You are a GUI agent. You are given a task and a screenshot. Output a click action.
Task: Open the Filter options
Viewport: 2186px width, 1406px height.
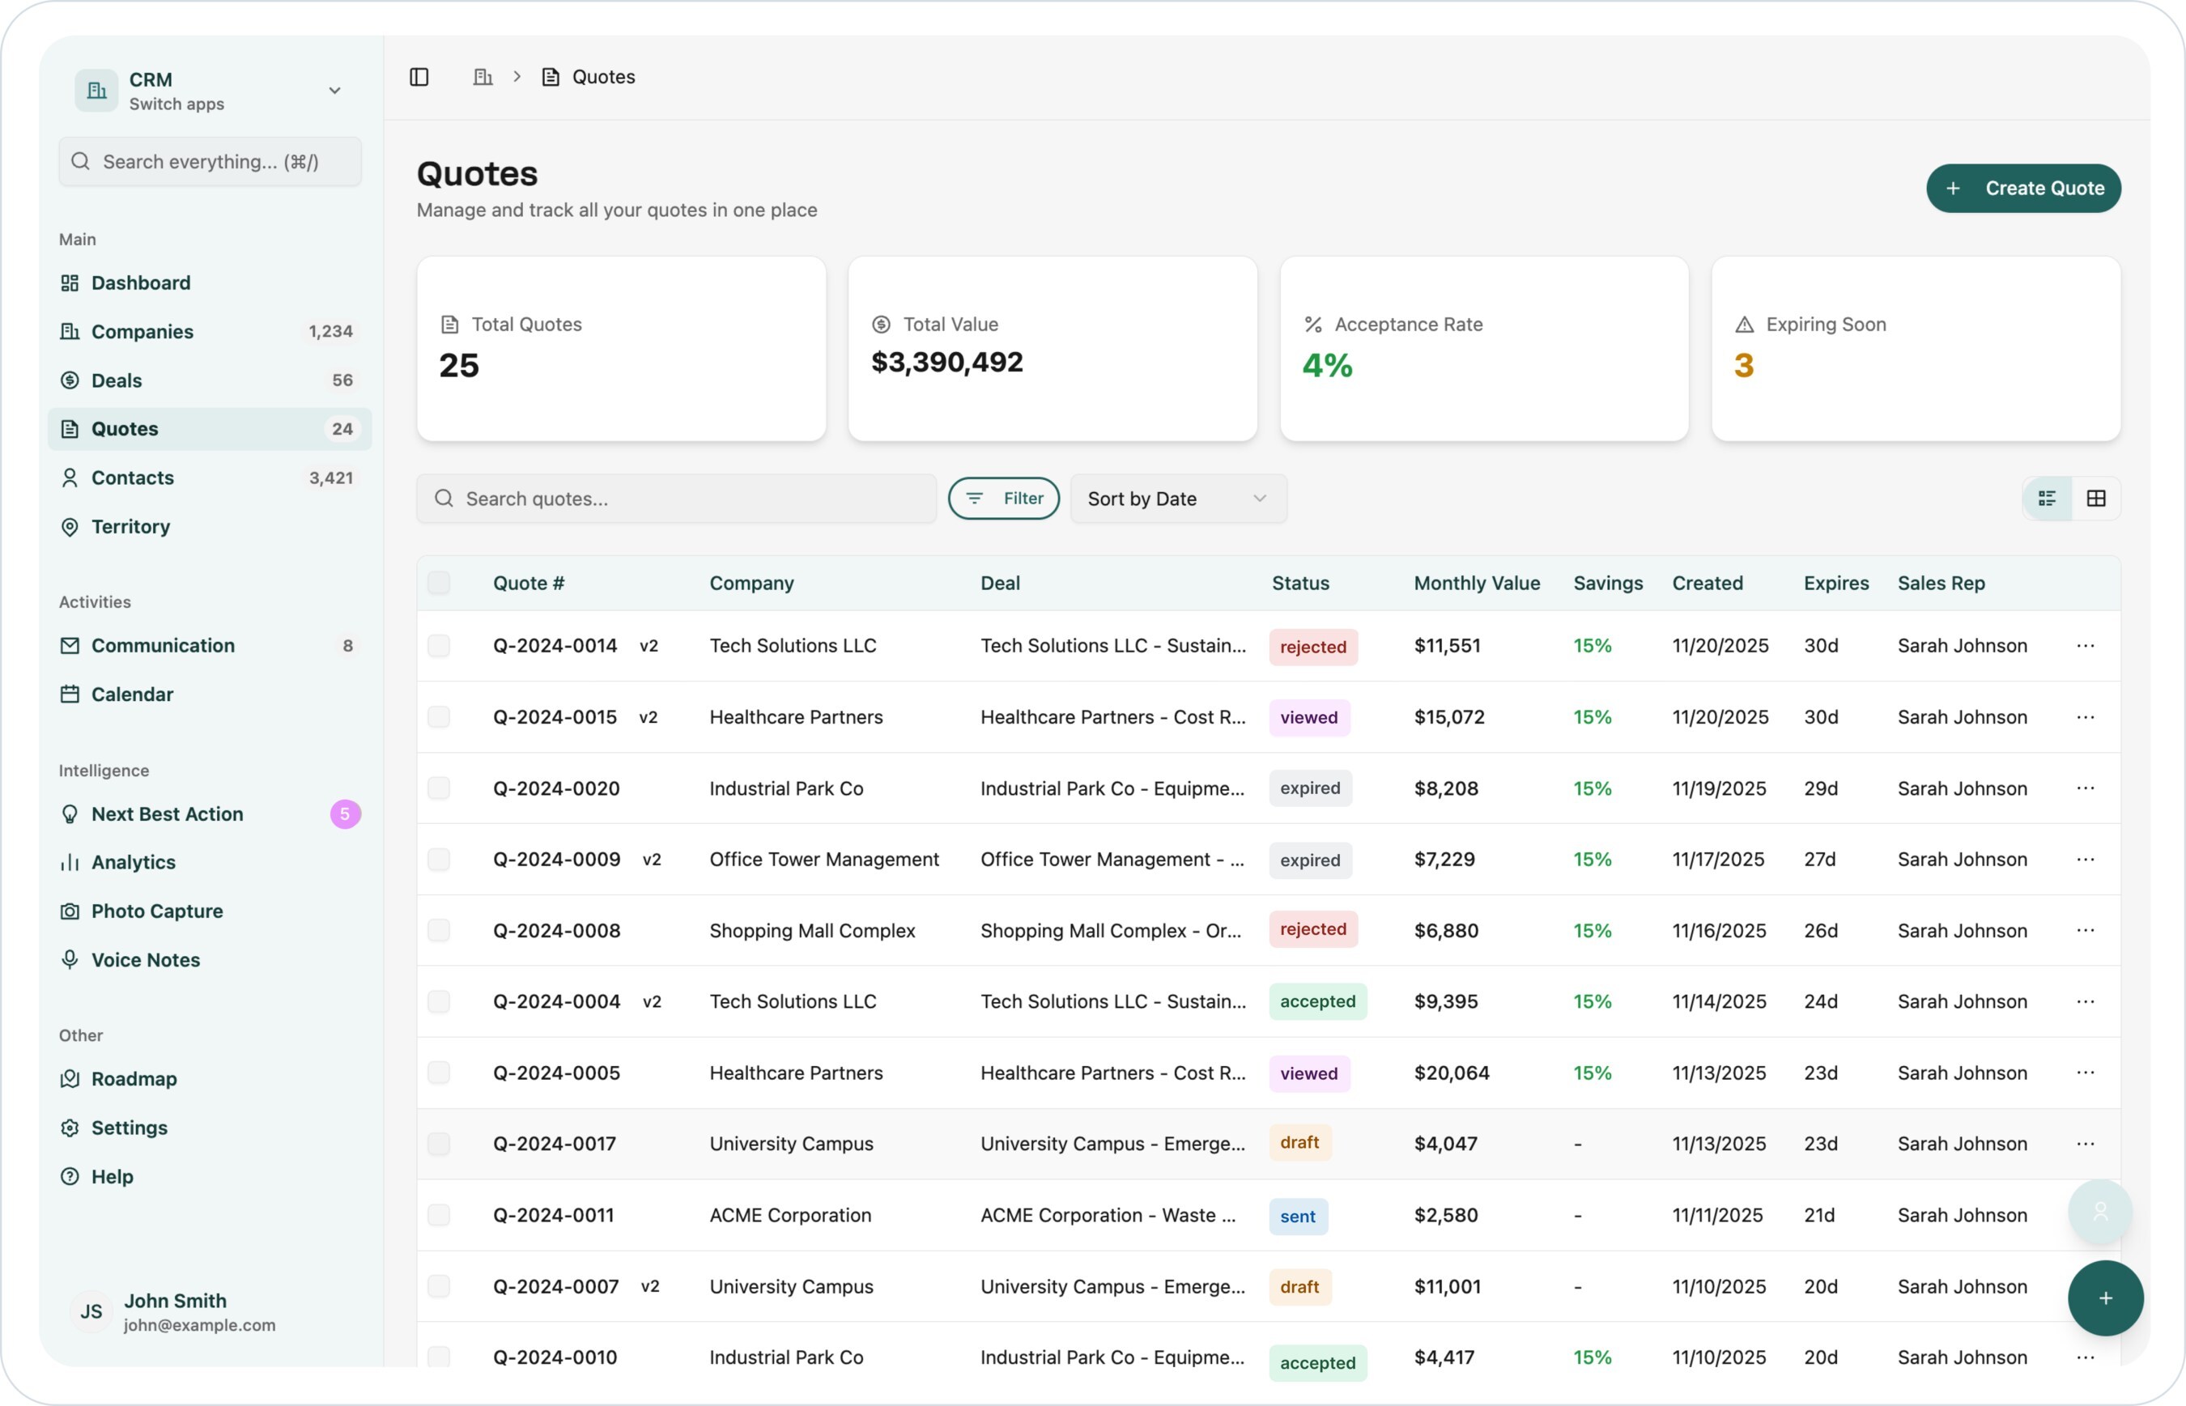[1003, 499]
